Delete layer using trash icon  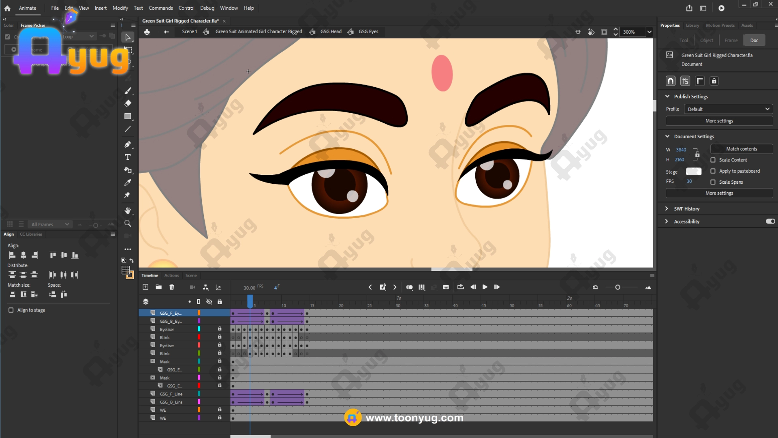pos(172,287)
